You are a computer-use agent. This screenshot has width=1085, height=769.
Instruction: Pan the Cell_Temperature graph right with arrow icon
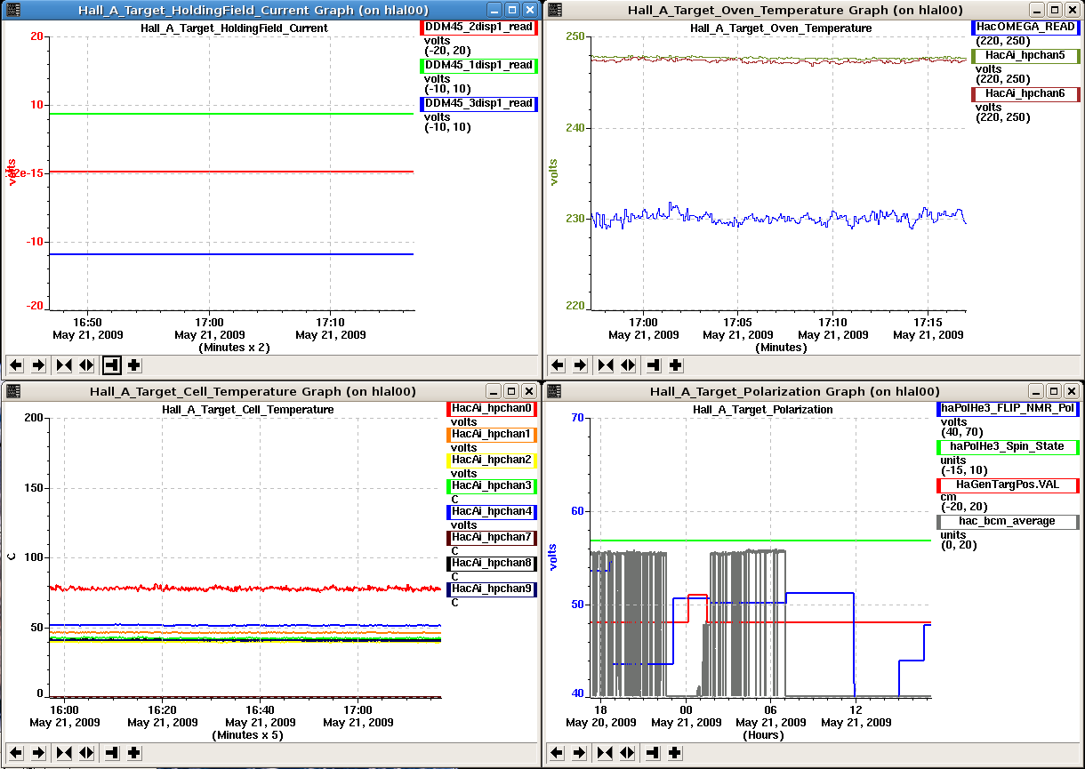(39, 752)
